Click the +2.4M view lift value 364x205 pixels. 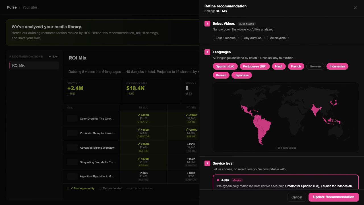point(75,88)
